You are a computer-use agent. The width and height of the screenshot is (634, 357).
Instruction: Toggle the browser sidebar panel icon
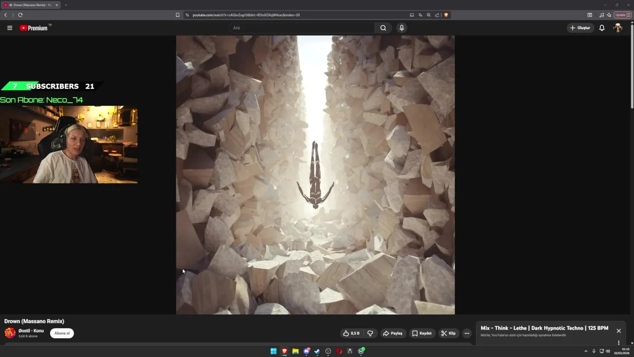(589, 15)
